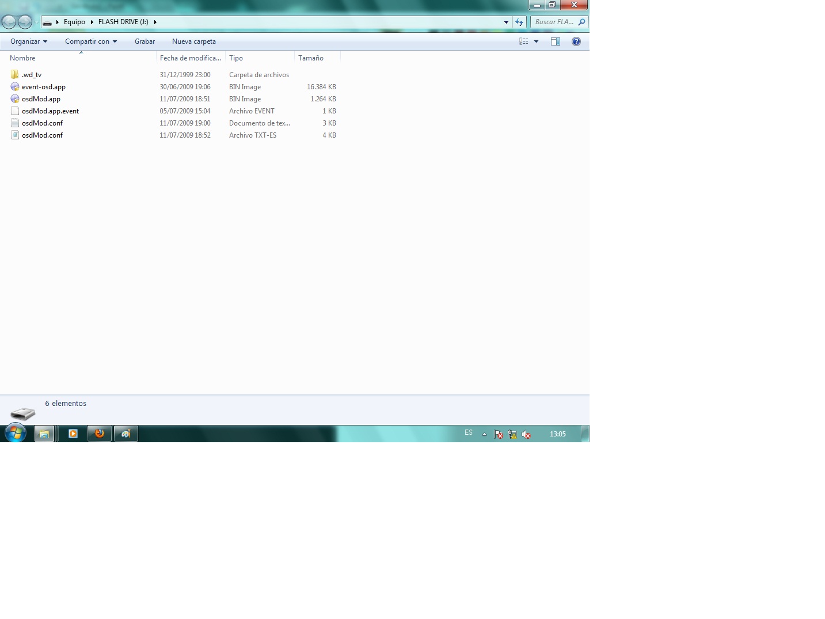Navigate to Equipo in the breadcrumb
Viewport: 825px width, 619px height.
point(74,22)
